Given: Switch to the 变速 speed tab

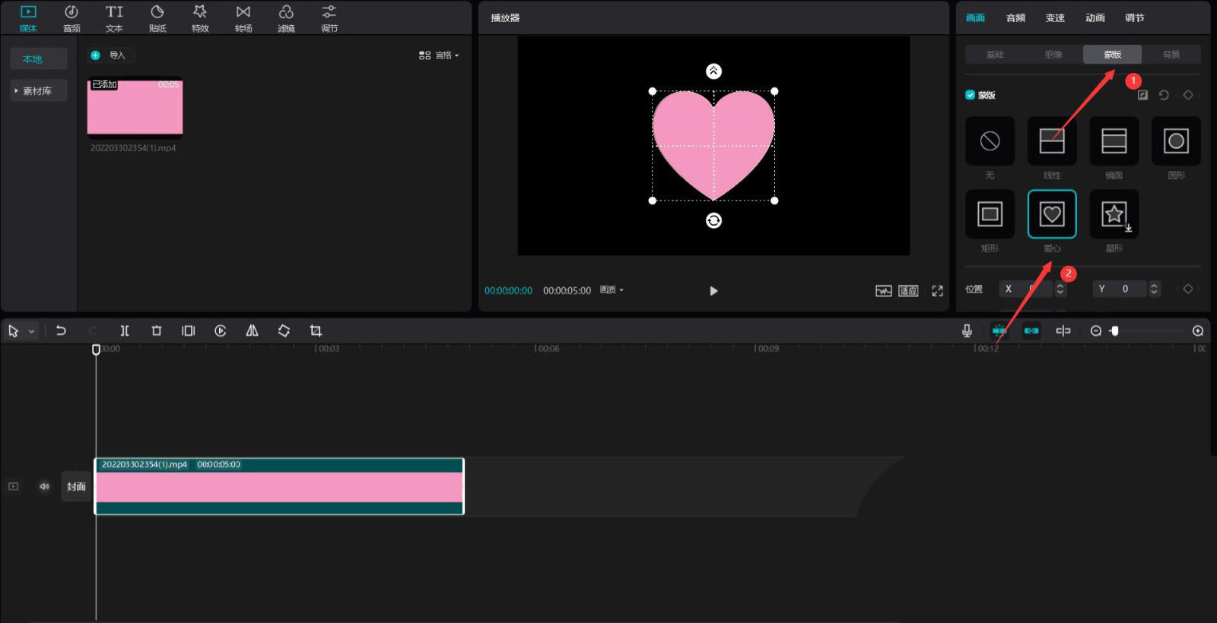Looking at the screenshot, I should [1055, 18].
